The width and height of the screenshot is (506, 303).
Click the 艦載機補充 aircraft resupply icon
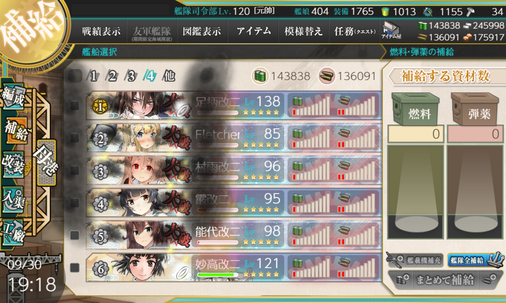pyautogui.click(x=415, y=260)
